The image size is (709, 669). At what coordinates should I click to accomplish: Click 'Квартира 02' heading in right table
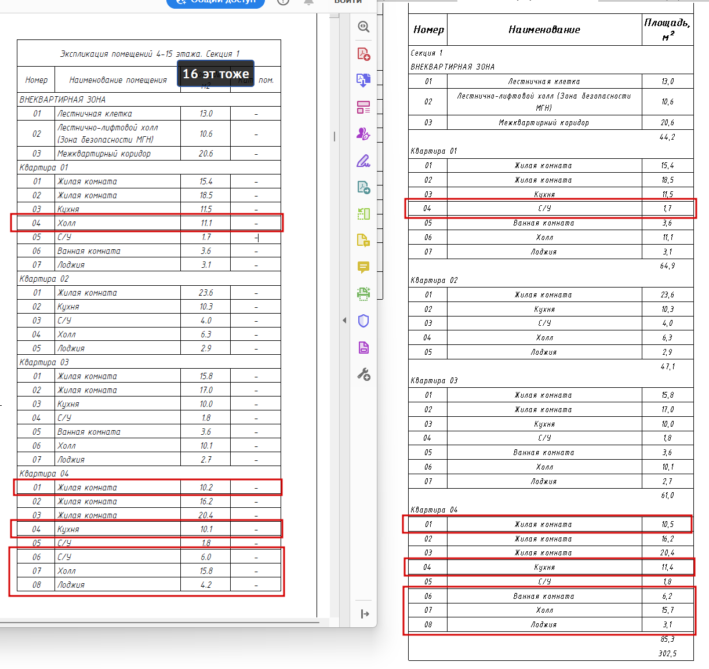[434, 280]
